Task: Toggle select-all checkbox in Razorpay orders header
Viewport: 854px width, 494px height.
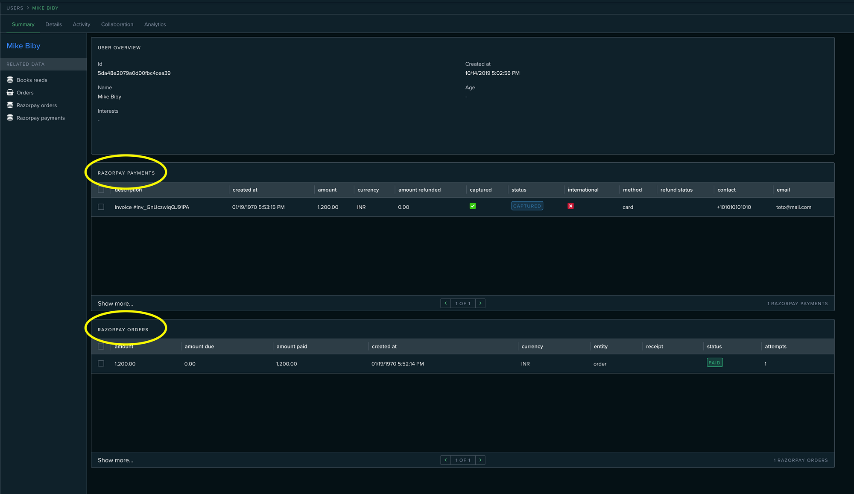Action: (101, 346)
